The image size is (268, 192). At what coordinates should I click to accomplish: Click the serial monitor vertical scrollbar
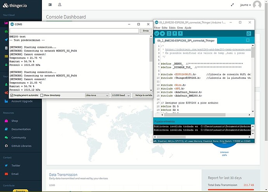pyautogui.click(x=151, y=50)
